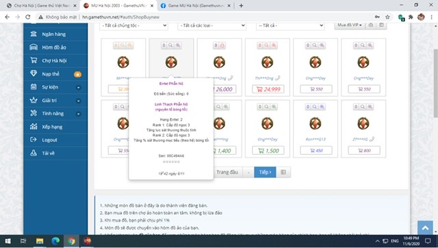Click the Logout sidebar item
The width and height of the screenshot is (438, 248).
[x=55, y=140]
